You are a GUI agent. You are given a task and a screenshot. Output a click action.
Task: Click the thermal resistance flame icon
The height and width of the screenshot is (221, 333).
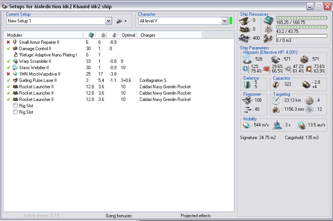click(266, 69)
